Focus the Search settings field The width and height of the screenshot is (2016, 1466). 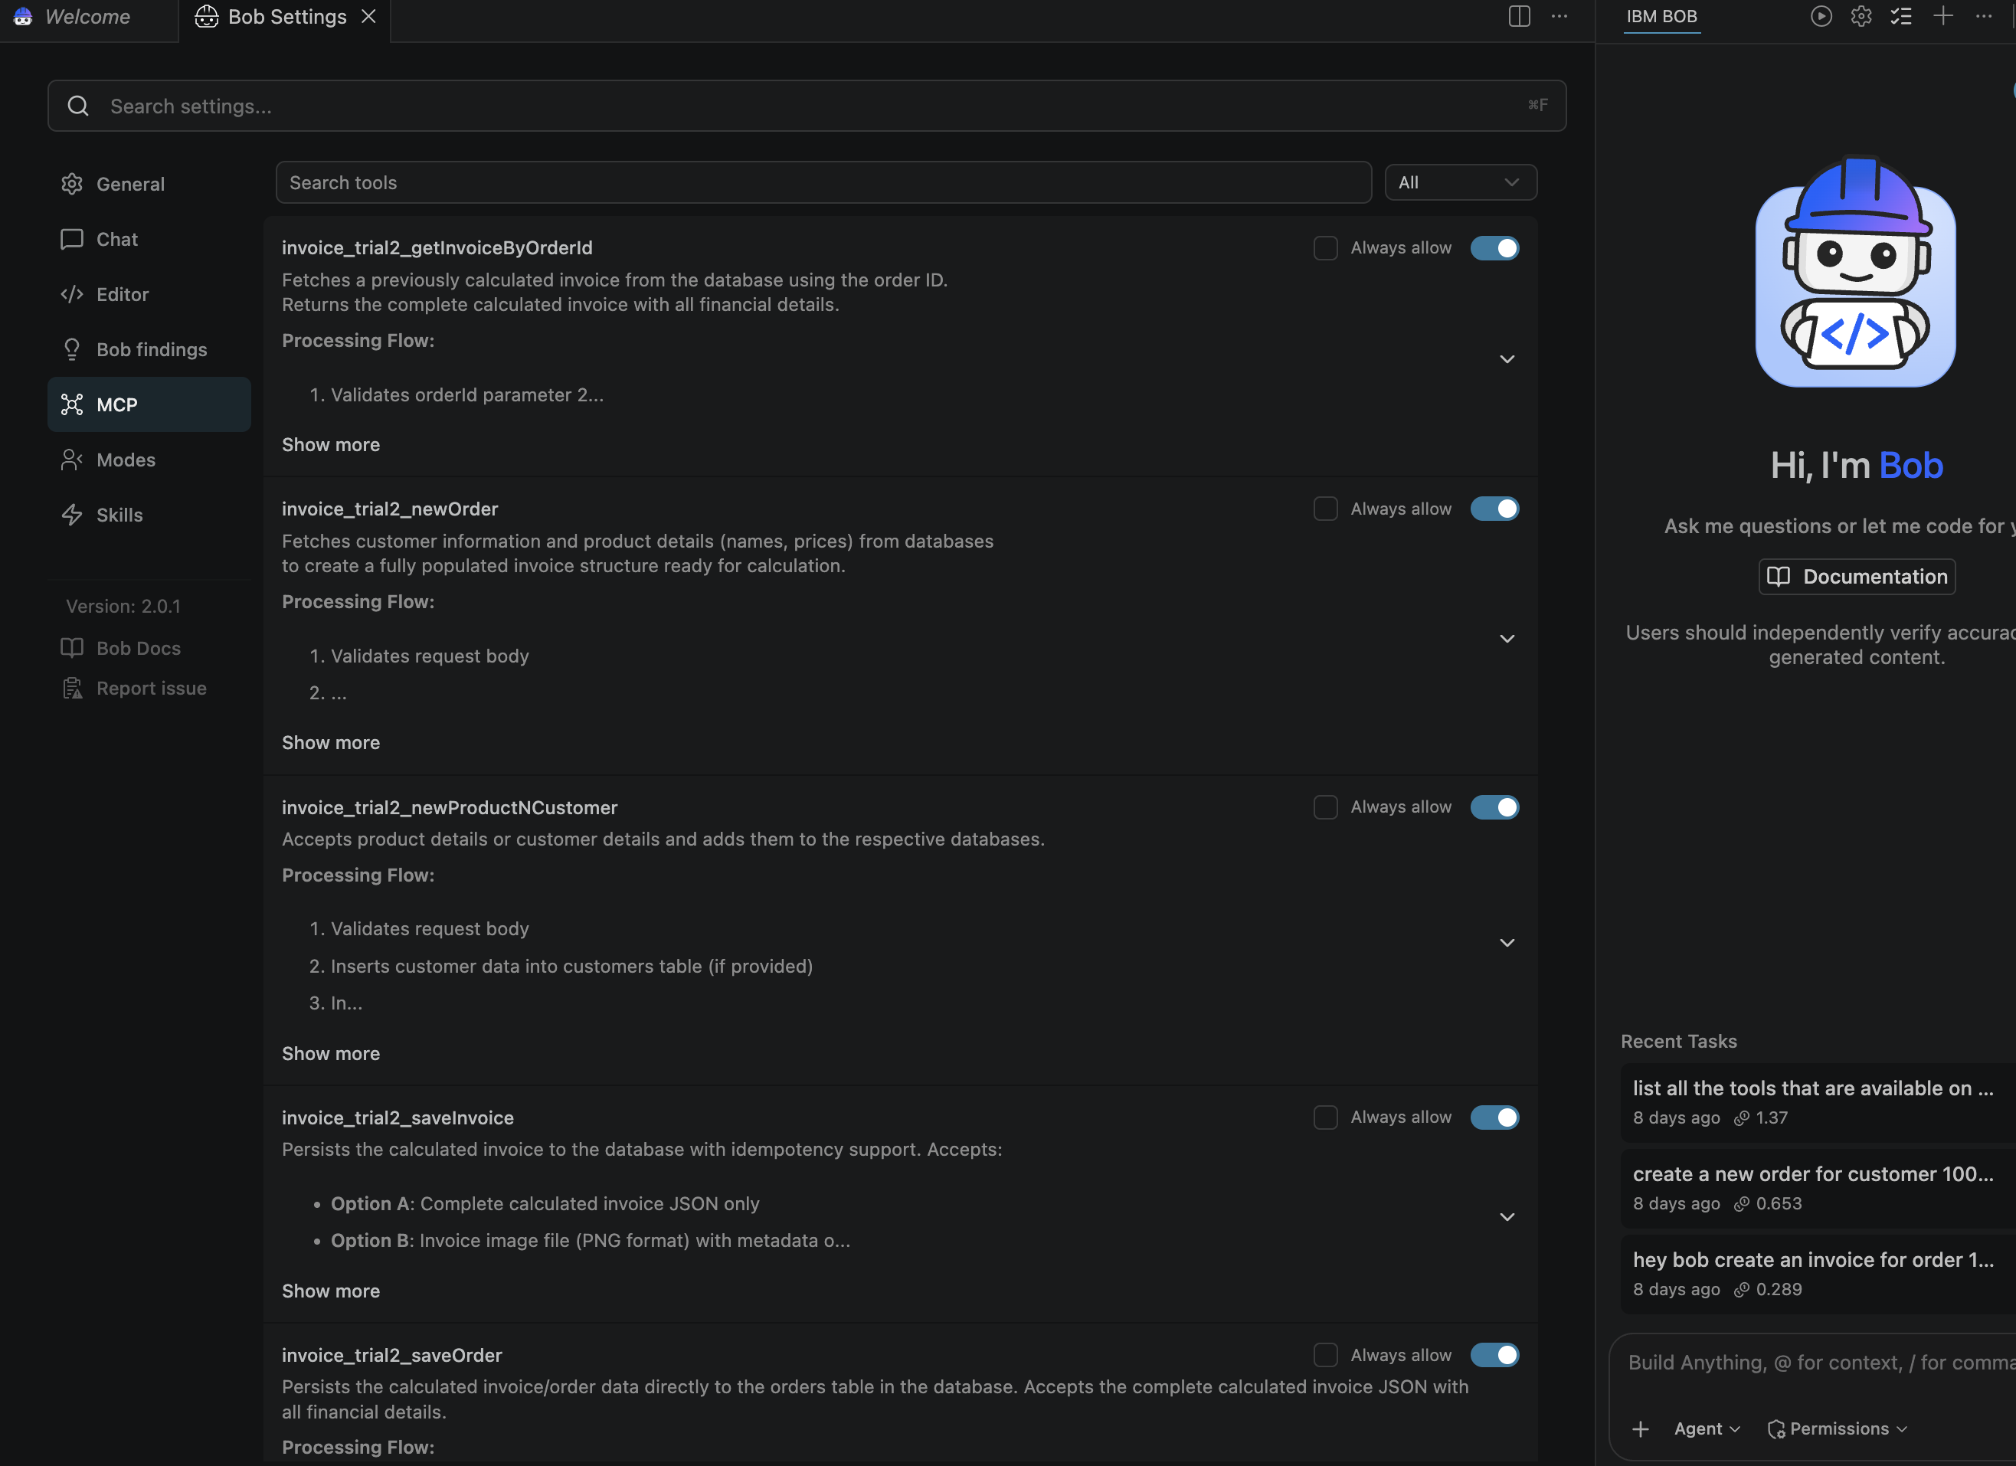pyautogui.click(x=807, y=106)
